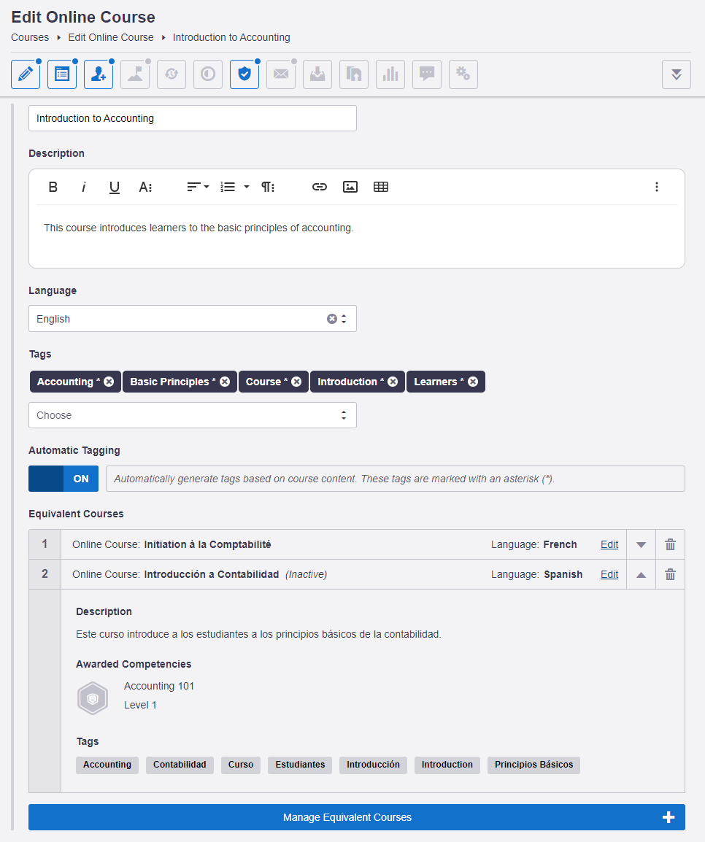Open the shield certification toolbar icon
The image size is (705, 842).
point(244,74)
